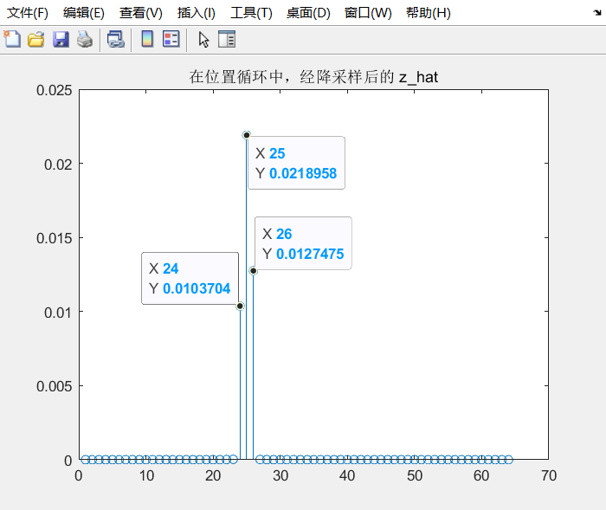This screenshot has height=510, width=606.
Task: Click the Link Plot icon
Action: pyautogui.click(x=115, y=40)
